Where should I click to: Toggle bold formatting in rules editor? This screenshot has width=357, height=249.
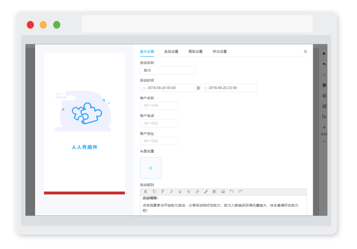(146, 192)
